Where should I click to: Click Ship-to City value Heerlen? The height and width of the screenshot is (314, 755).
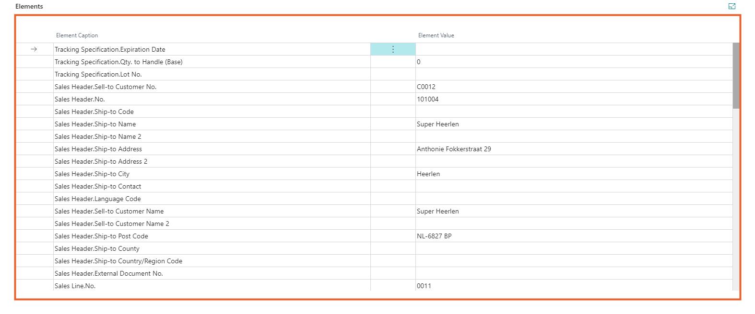click(428, 174)
